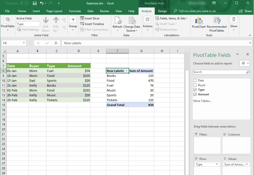Uncheck the Amount field checkbox
Screen dimensions: 254x175
point(195,94)
